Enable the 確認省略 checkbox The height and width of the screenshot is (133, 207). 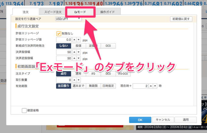pos(24,110)
